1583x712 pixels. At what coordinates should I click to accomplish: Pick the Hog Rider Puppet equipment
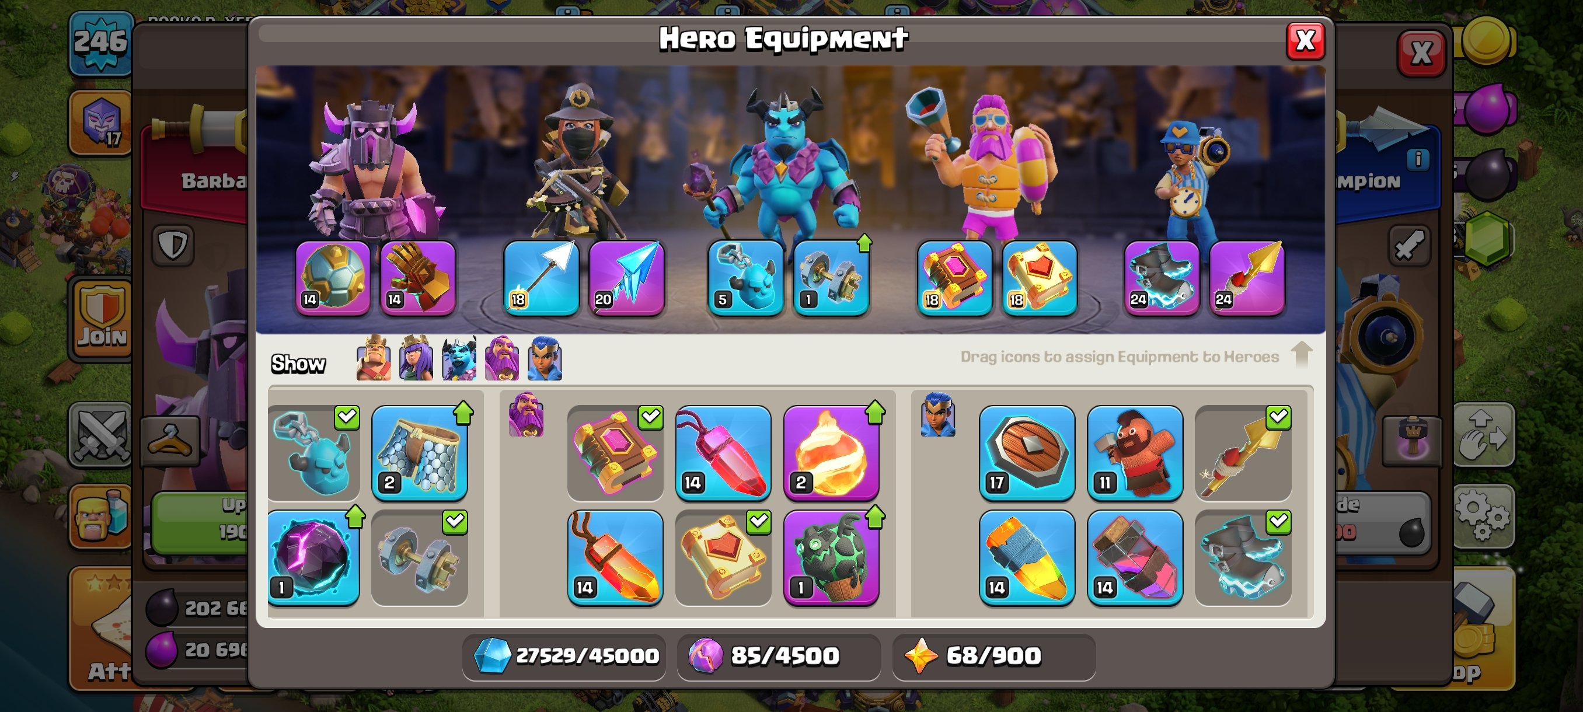(1134, 453)
